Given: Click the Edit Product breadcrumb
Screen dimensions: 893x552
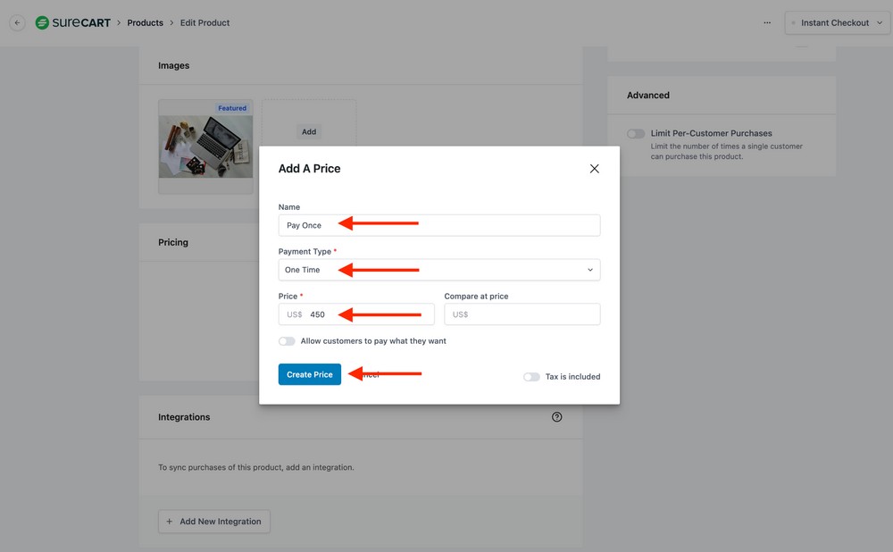Looking at the screenshot, I should click(x=204, y=22).
